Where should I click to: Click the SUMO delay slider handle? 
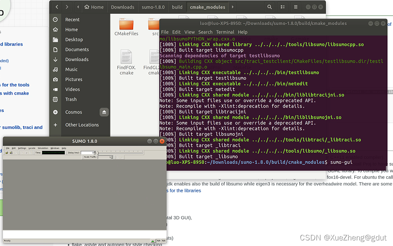click(98, 153)
